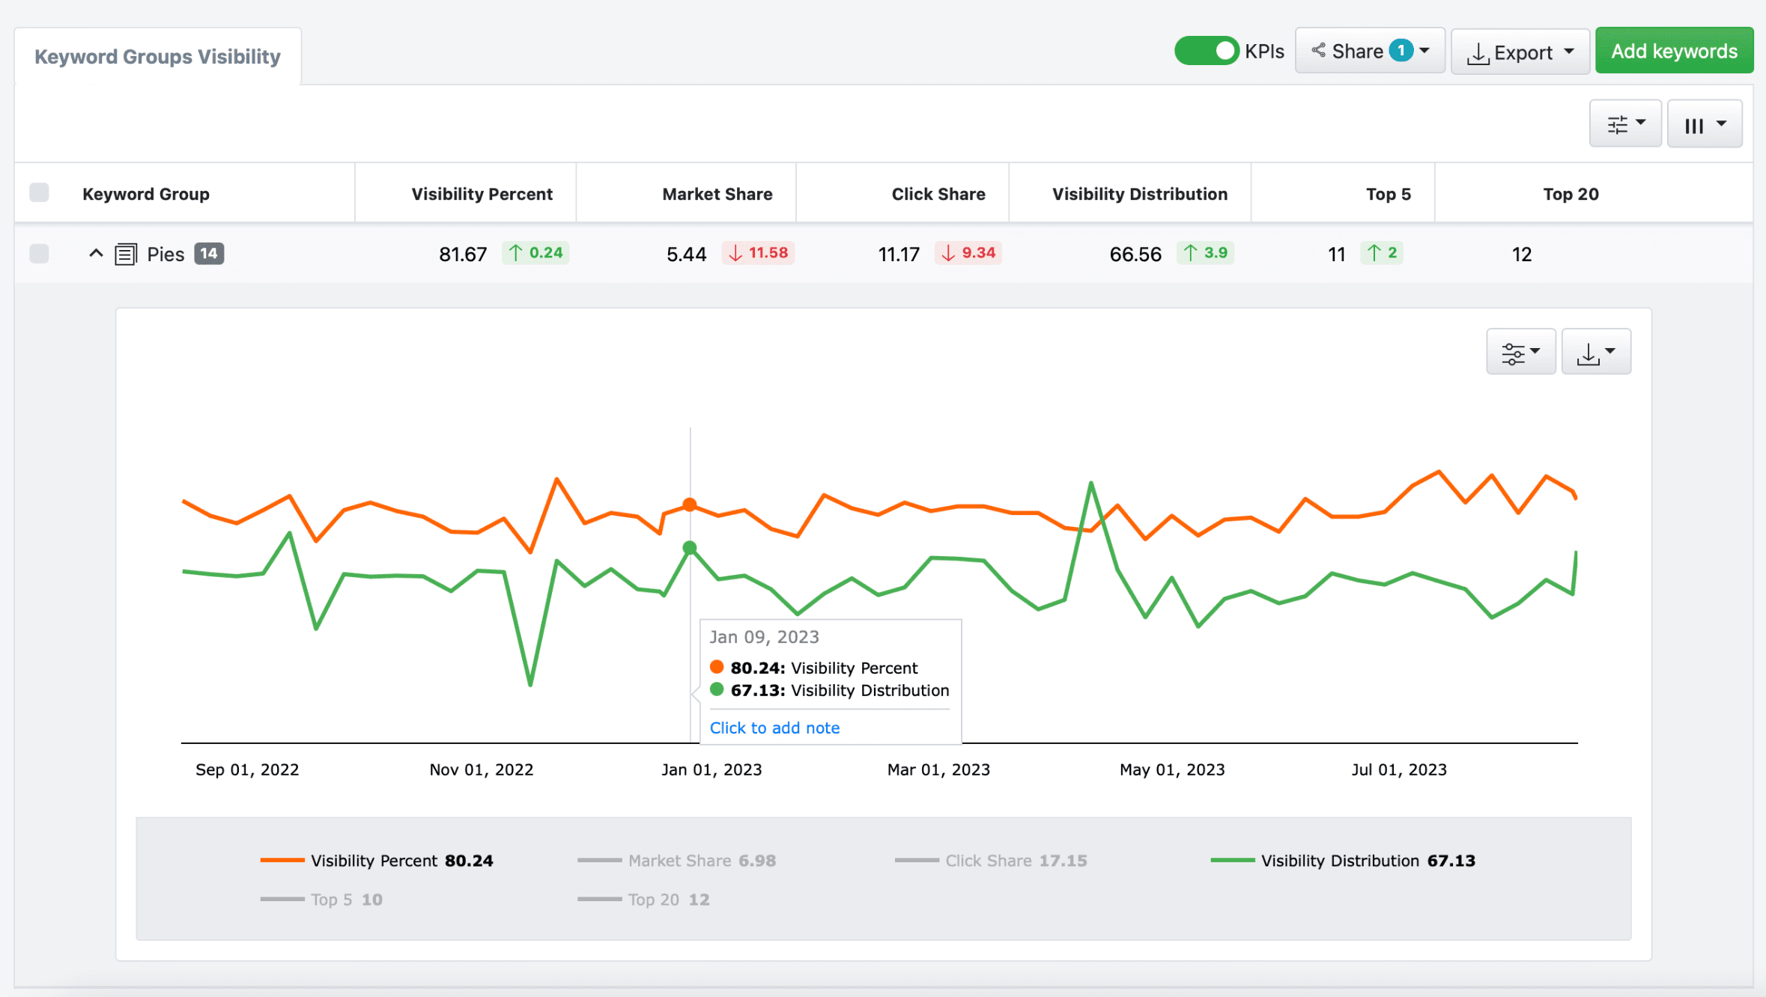
Task: Click the Pies keyword group list icon
Action: click(125, 254)
